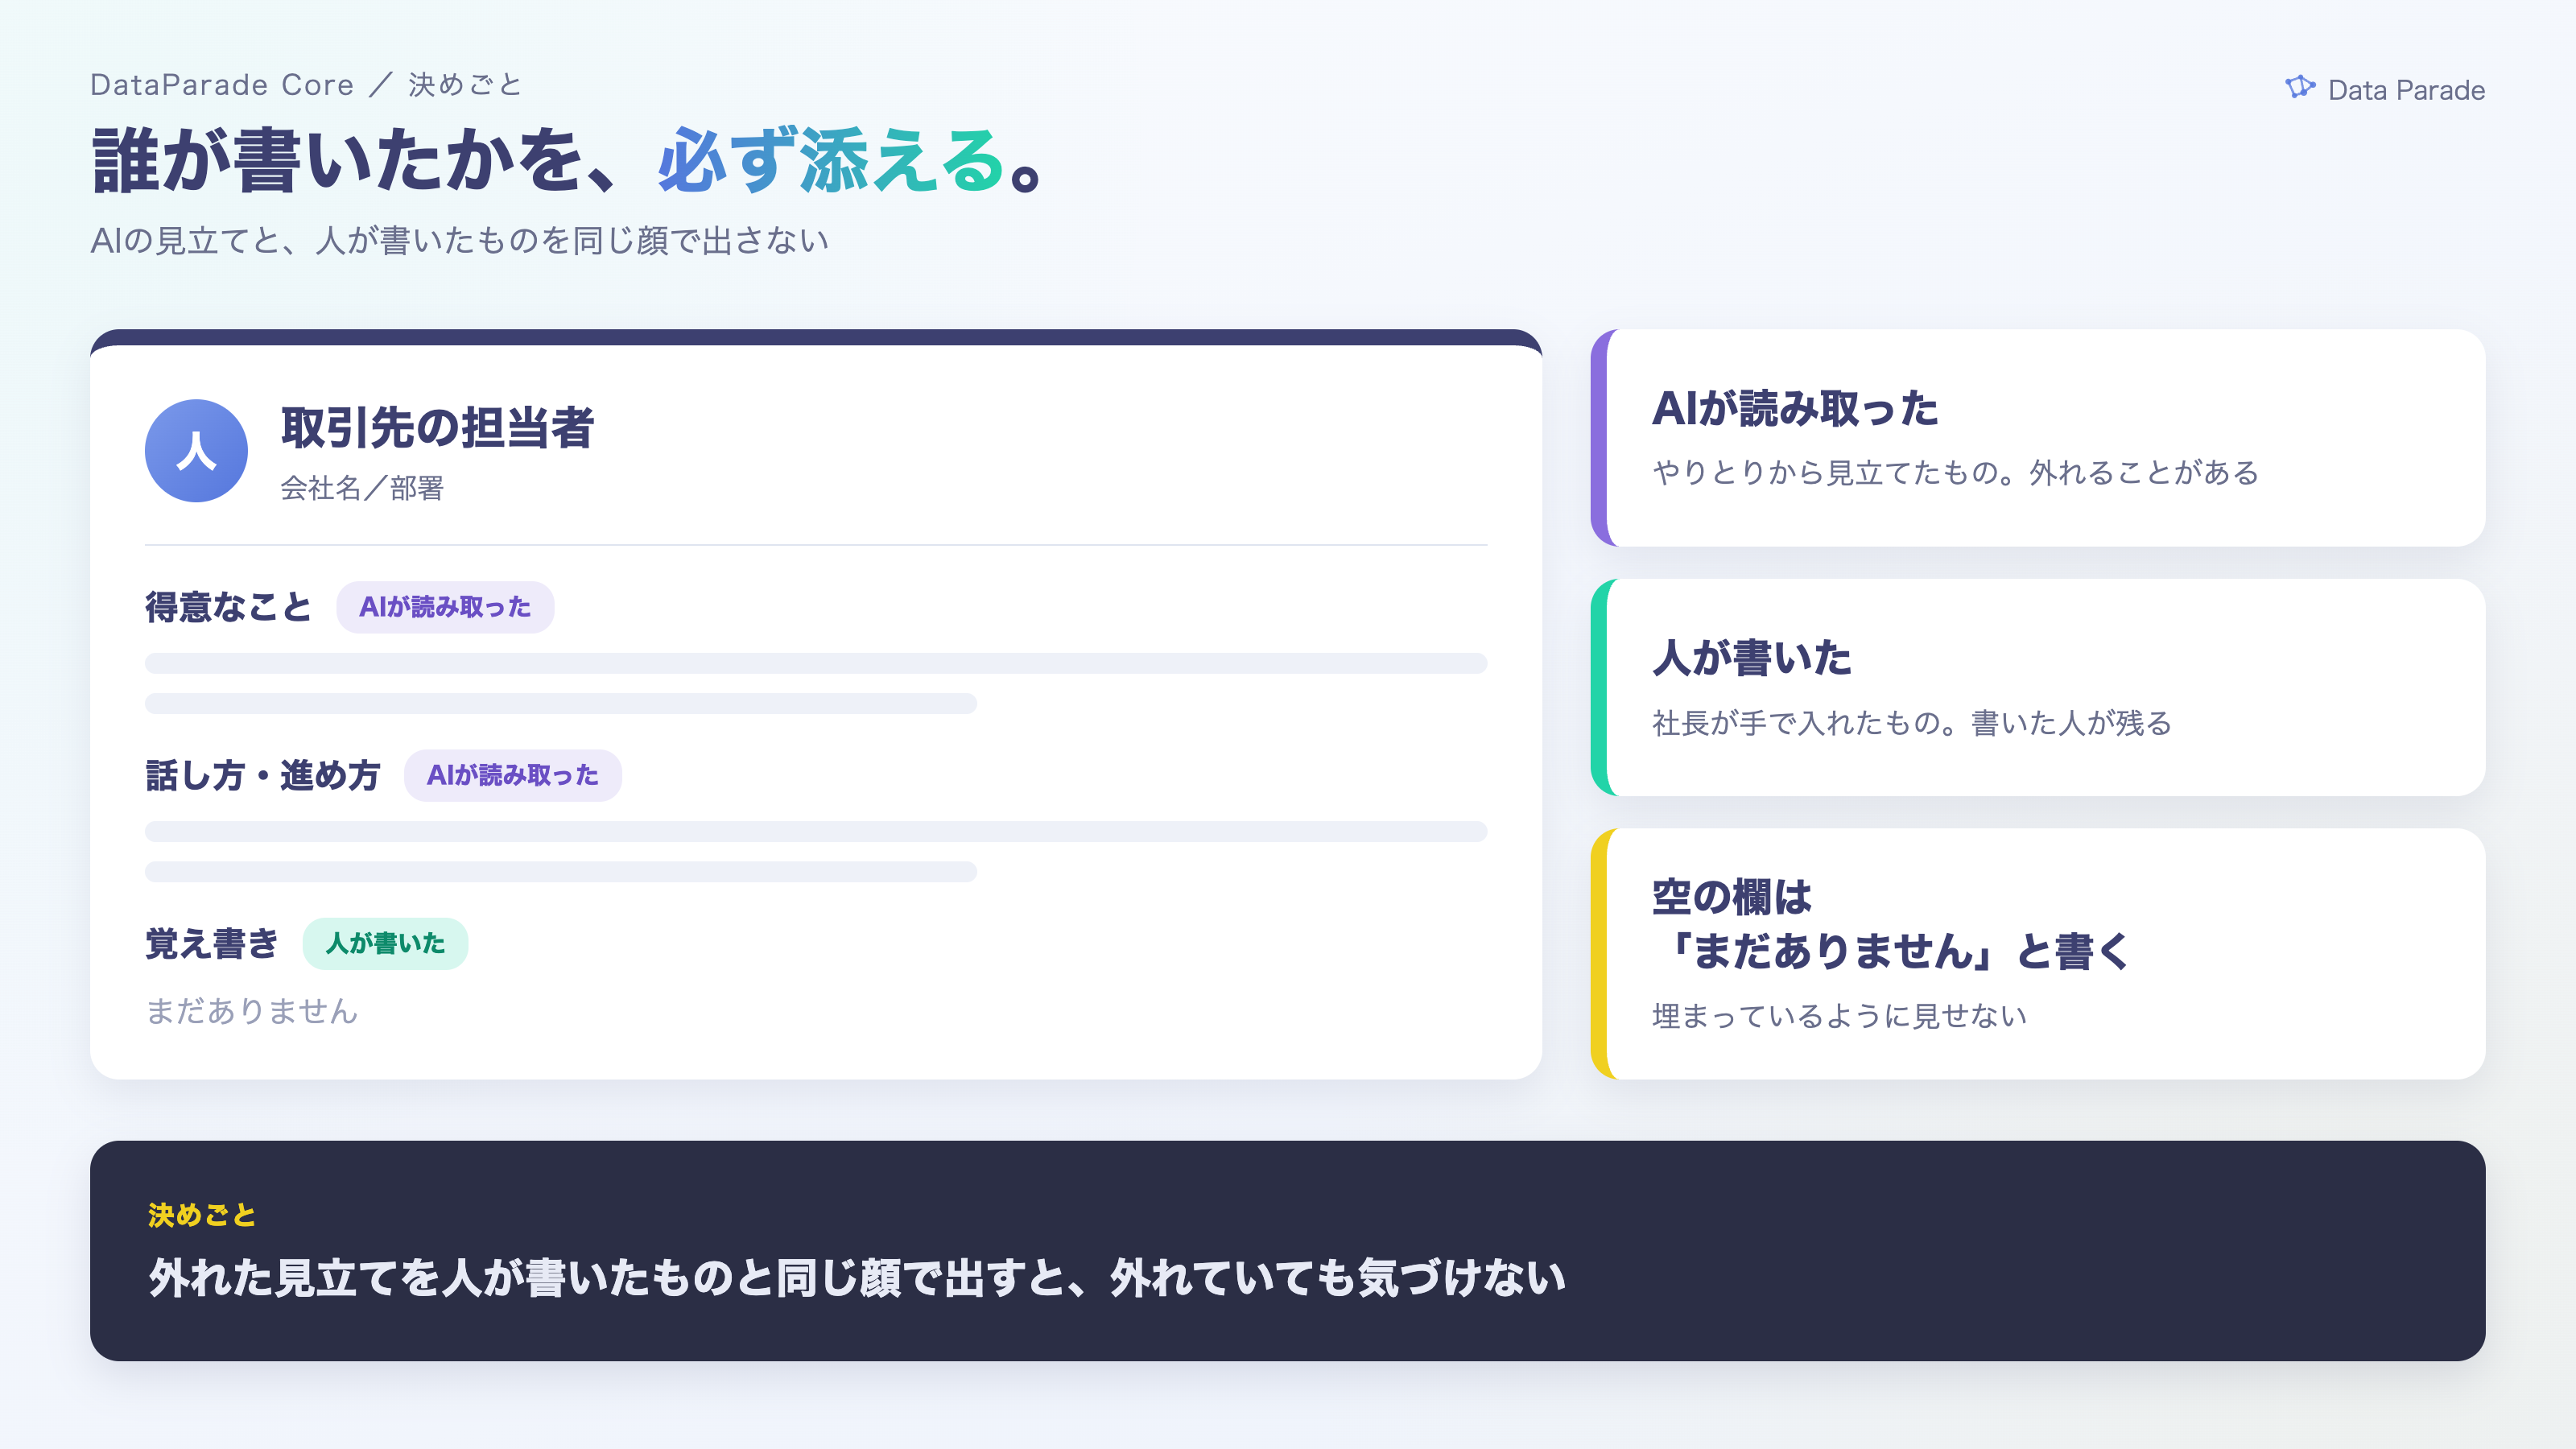Click the '会社名／部署' label

(361, 488)
